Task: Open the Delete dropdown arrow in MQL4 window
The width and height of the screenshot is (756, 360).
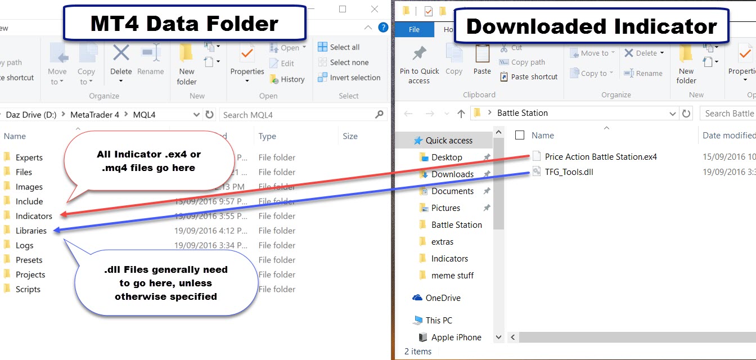Action: pyautogui.click(x=121, y=82)
